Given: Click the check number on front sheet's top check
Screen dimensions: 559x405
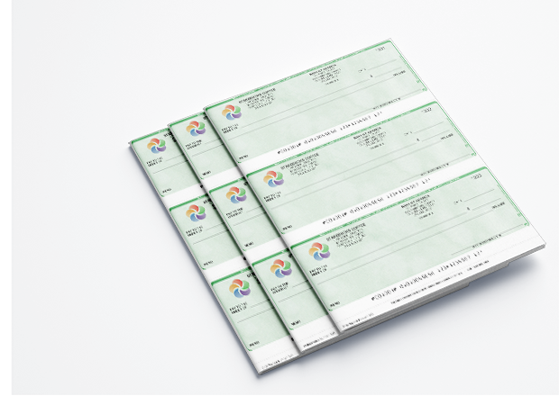Looking at the screenshot, I should [x=380, y=49].
